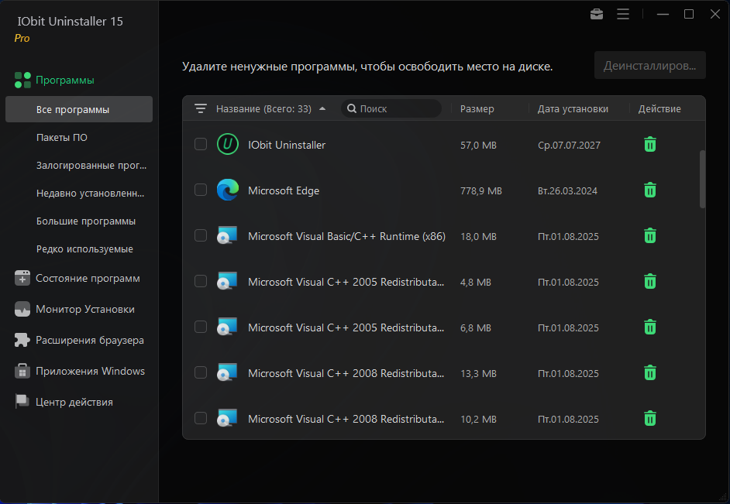The height and width of the screenshot is (504, 730).
Task: Select Все программы in the sidebar
Action: pyautogui.click(x=79, y=109)
